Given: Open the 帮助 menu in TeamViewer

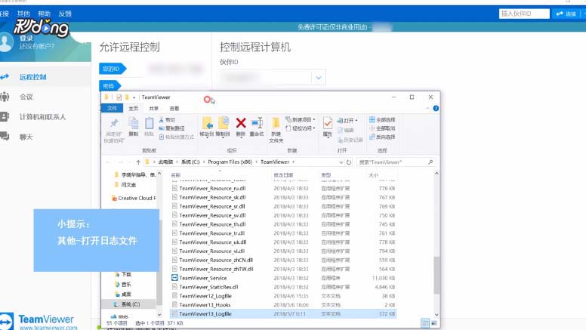Looking at the screenshot, I should coord(44,14).
